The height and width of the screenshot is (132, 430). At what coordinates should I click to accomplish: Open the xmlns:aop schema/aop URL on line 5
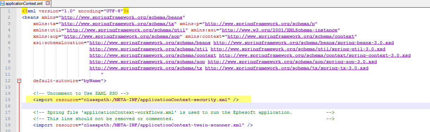coord(122,36)
